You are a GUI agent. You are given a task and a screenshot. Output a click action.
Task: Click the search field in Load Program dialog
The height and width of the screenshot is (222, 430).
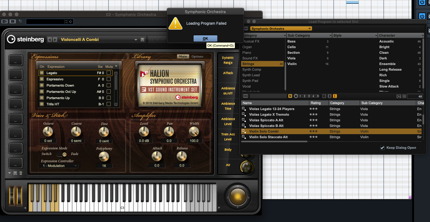[x=268, y=96]
